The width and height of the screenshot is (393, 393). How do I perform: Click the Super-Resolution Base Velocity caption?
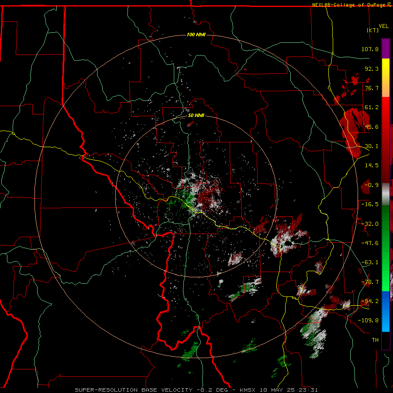coord(196,390)
